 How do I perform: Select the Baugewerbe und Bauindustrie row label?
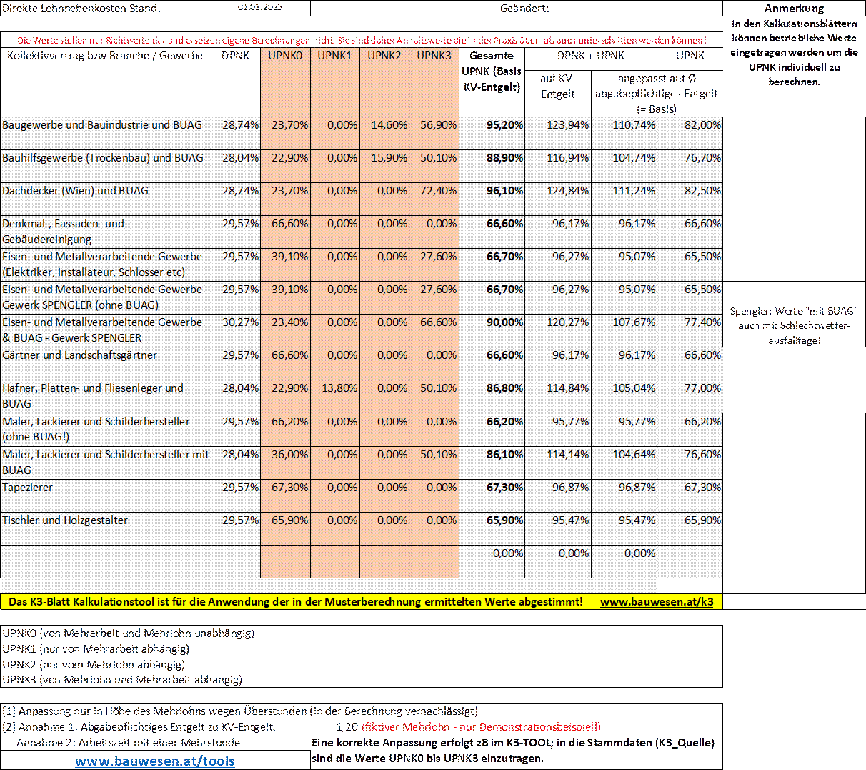[x=102, y=125]
